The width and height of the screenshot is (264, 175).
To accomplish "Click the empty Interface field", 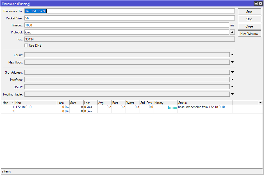I will coord(127,80).
